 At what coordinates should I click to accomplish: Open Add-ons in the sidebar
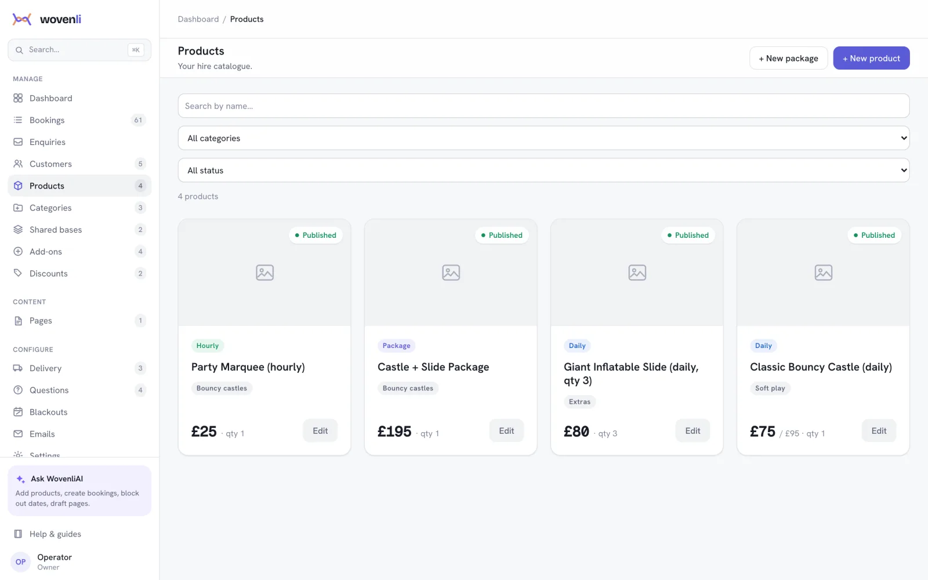tap(79, 252)
